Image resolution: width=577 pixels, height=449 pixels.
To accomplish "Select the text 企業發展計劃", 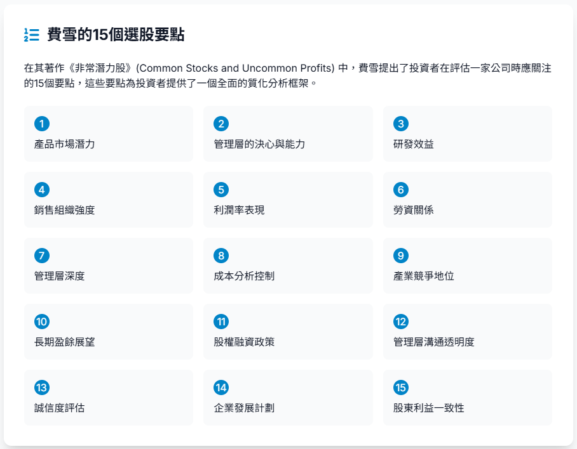I will click(x=244, y=408).
